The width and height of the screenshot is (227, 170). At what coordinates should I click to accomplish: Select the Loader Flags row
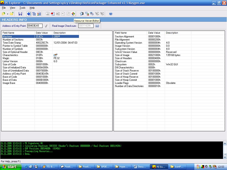tap(153, 83)
